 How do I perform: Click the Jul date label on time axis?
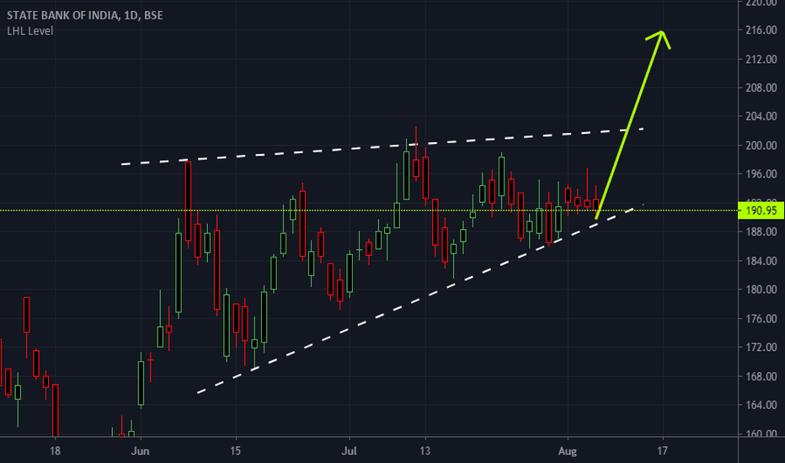click(x=349, y=451)
